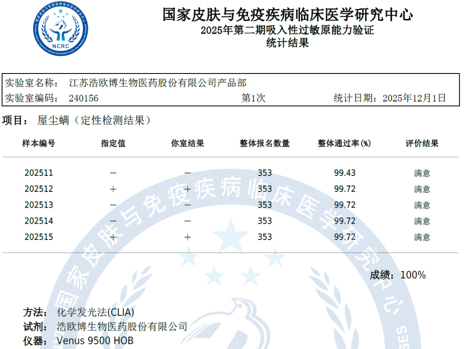Click the column header 样本编号
Viewport: 464px width, 349px height.
point(39,144)
